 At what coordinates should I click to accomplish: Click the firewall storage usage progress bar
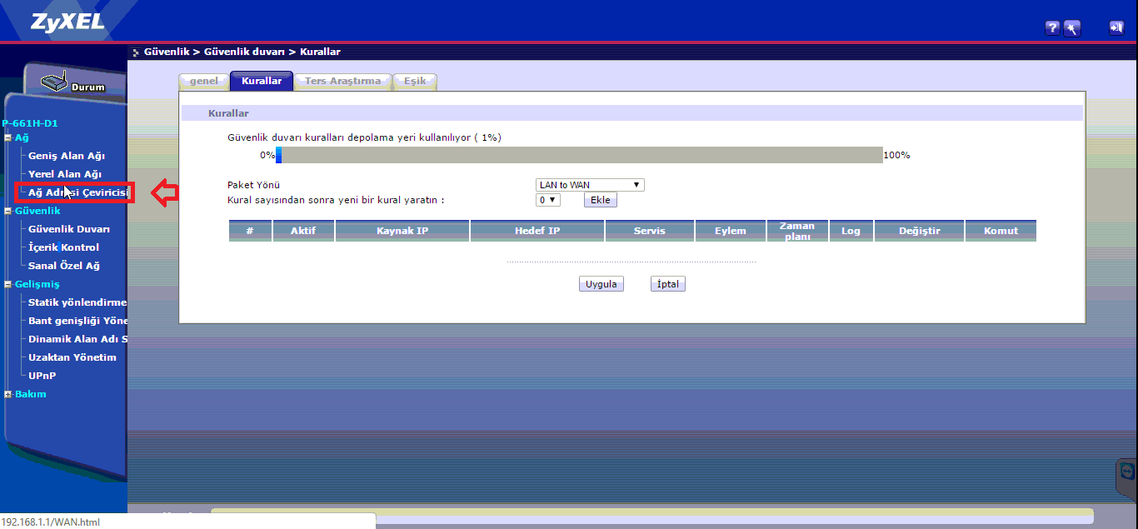579,155
